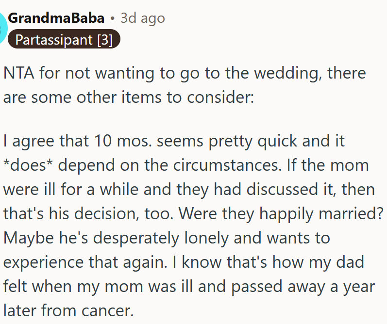
Task: Click the 'Partassipant [3]' user flair
Action: (64, 39)
